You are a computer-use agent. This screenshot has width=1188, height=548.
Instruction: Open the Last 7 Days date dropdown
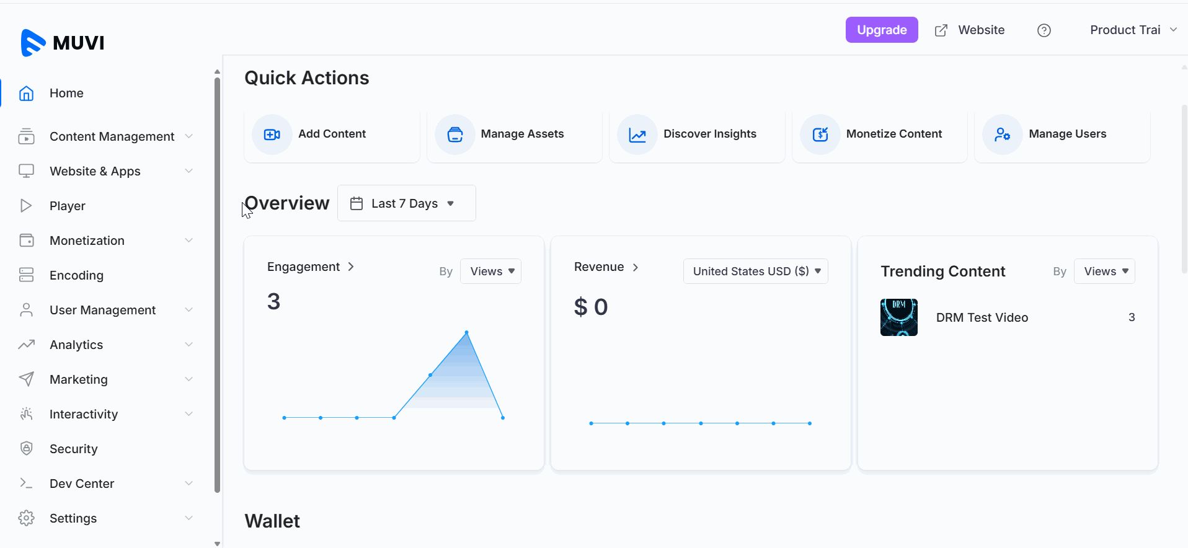(x=406, y=203)
